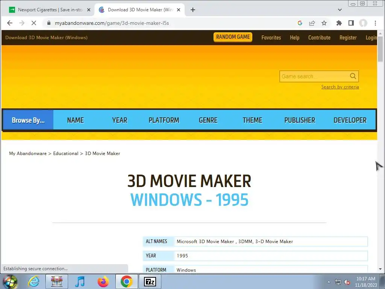
Task: Click the share page icon
Action: click(312, 23)
